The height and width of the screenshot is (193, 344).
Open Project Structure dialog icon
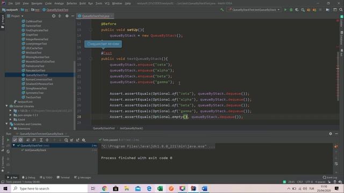[327, 10]
